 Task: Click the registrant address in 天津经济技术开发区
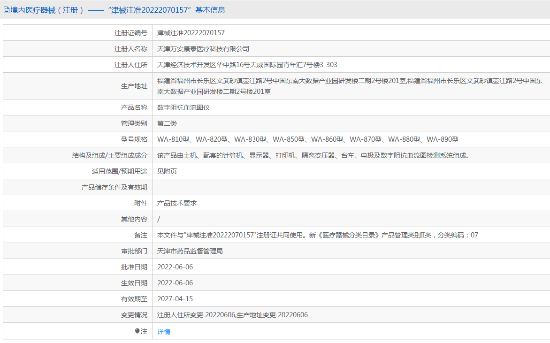coord(247,65)
